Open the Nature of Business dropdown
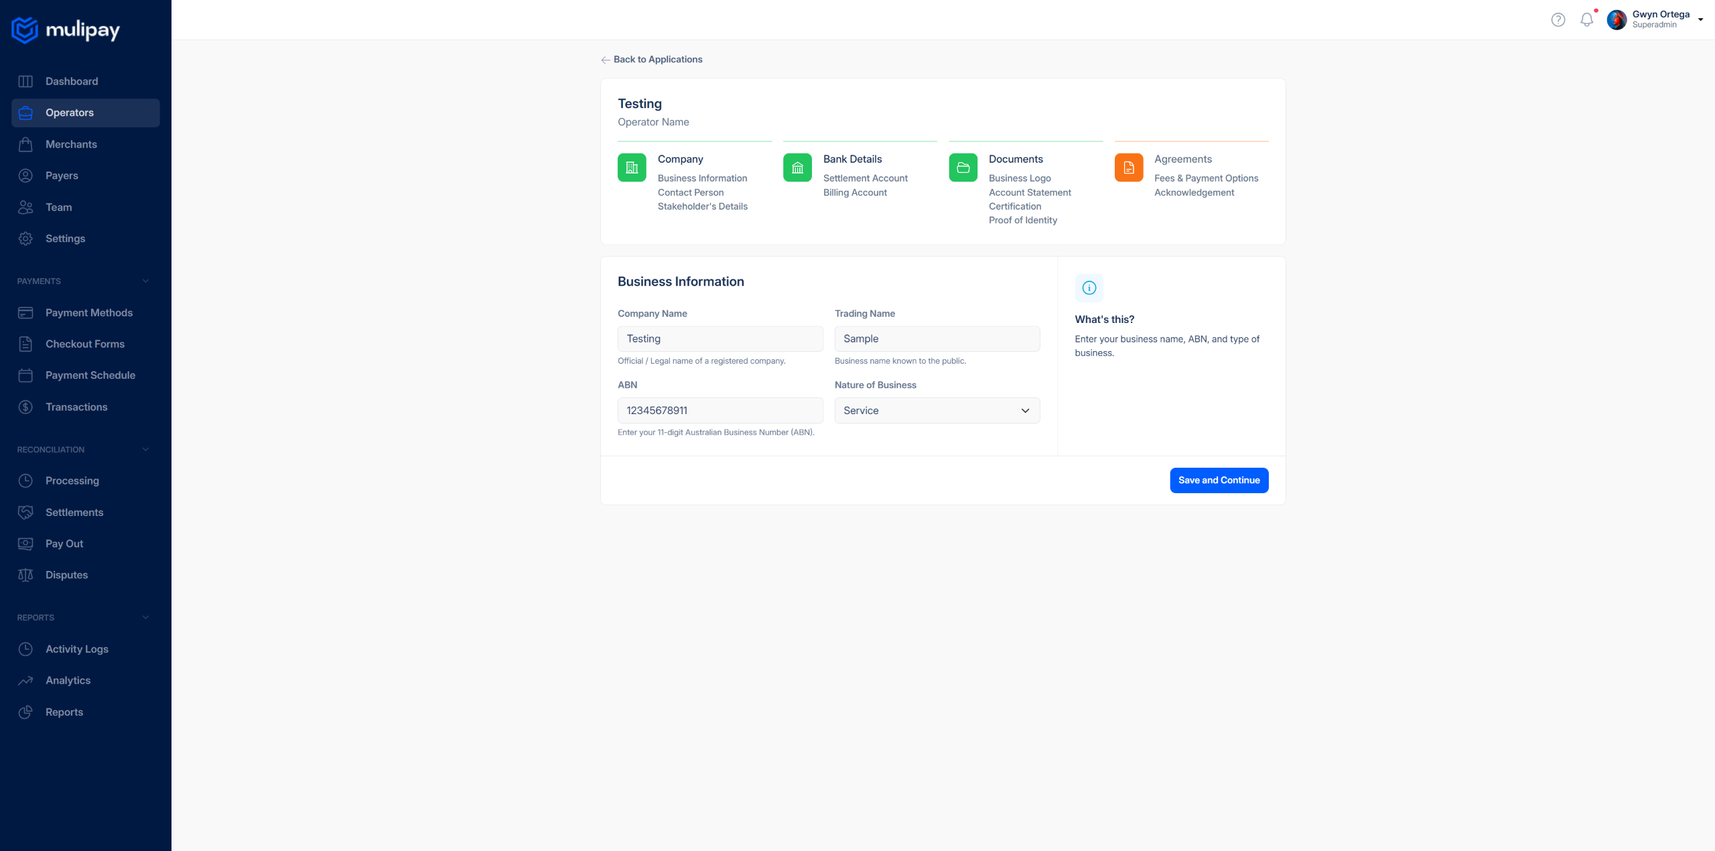 937,411
